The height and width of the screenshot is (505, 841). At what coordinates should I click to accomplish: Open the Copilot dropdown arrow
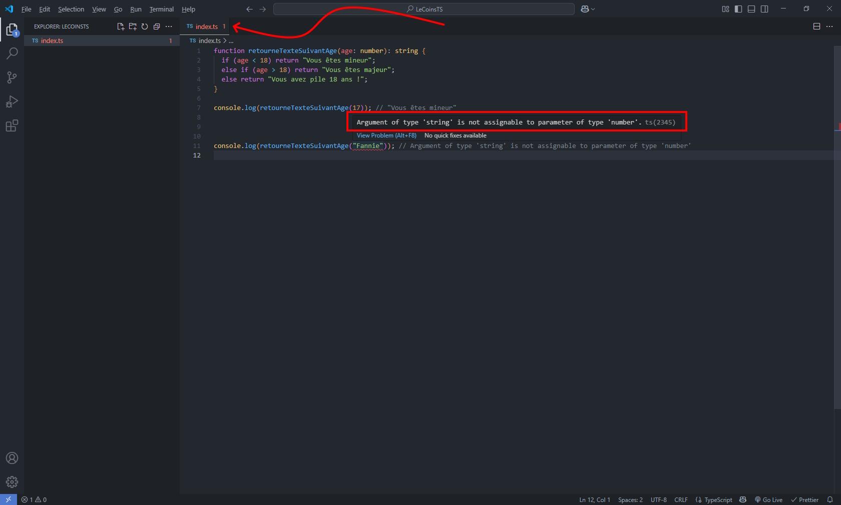point(593,9)
